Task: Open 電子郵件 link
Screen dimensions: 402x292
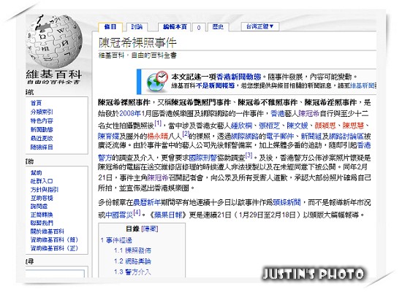Action: (280, 136)
